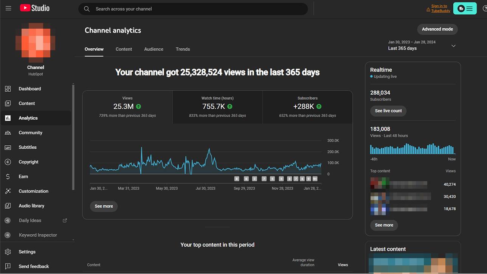Click the Daily Ideas TubeBuddy icon
The image size is (487, 274).
point(8,220)
